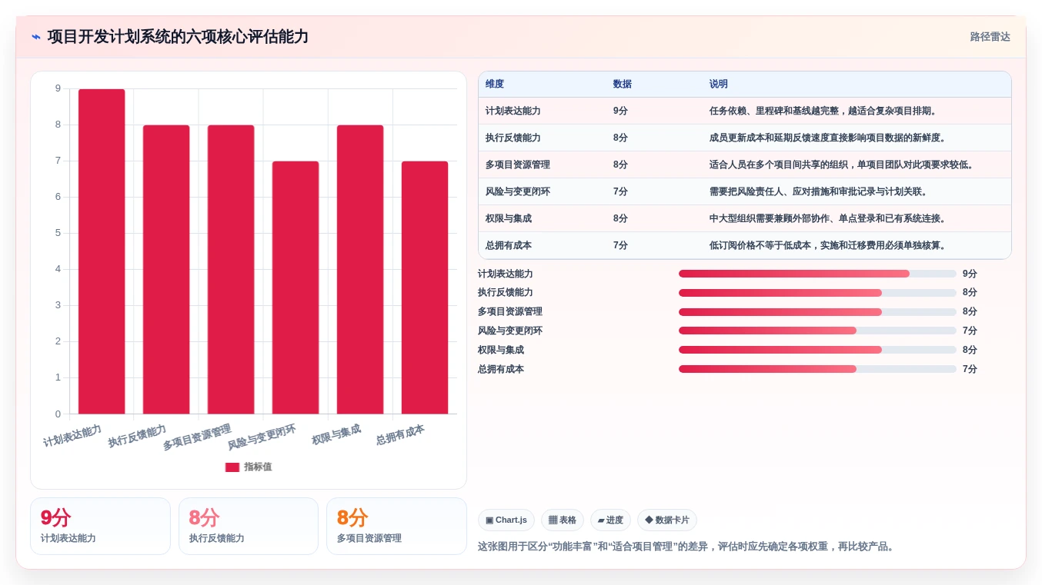
Task: Click the 风险与变更闭环 progress bar
Action: click(x=817, y=331)
